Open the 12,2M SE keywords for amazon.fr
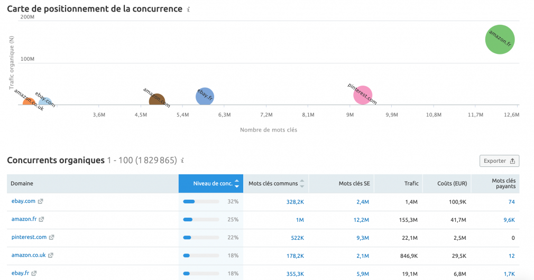Viewport: 534px width, 280px height. coord(361,220)
